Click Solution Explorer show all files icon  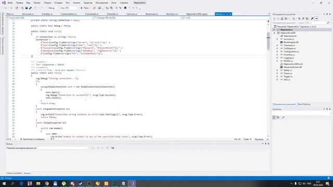pos(307,19)
